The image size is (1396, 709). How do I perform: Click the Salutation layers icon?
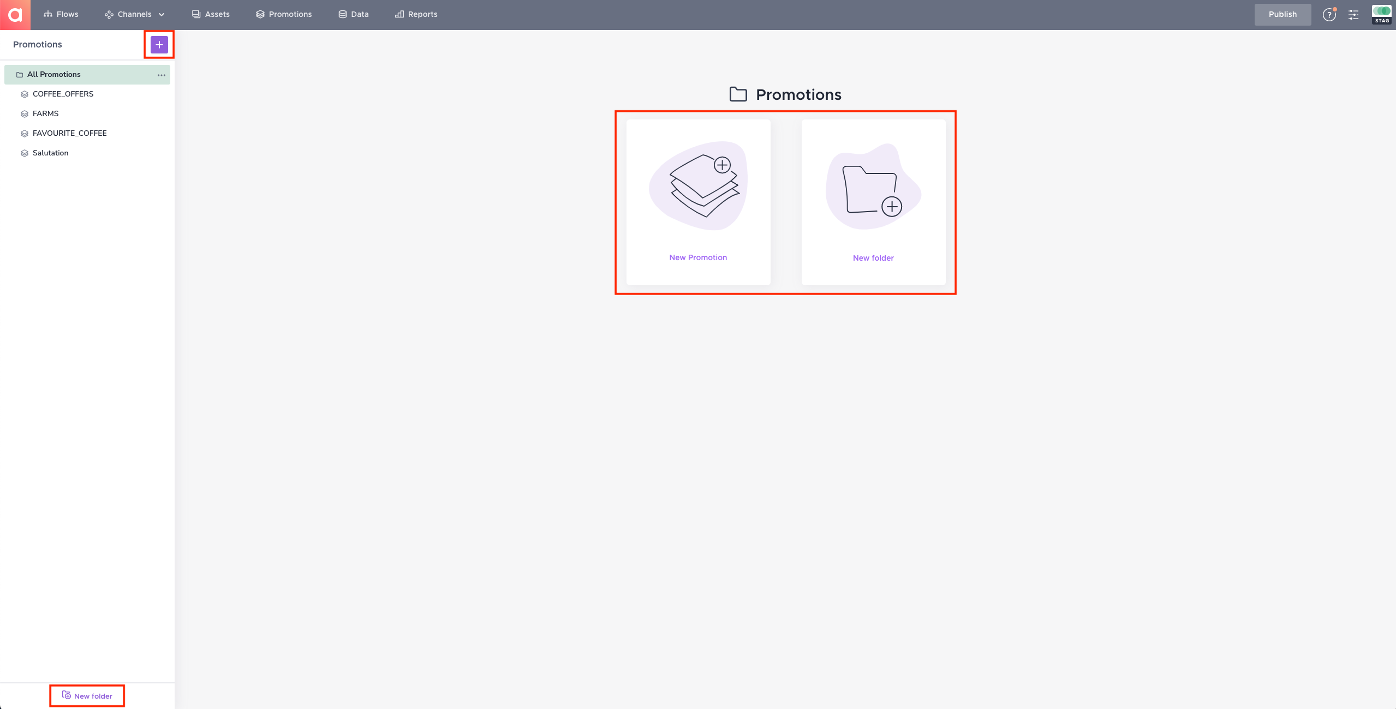25,153
